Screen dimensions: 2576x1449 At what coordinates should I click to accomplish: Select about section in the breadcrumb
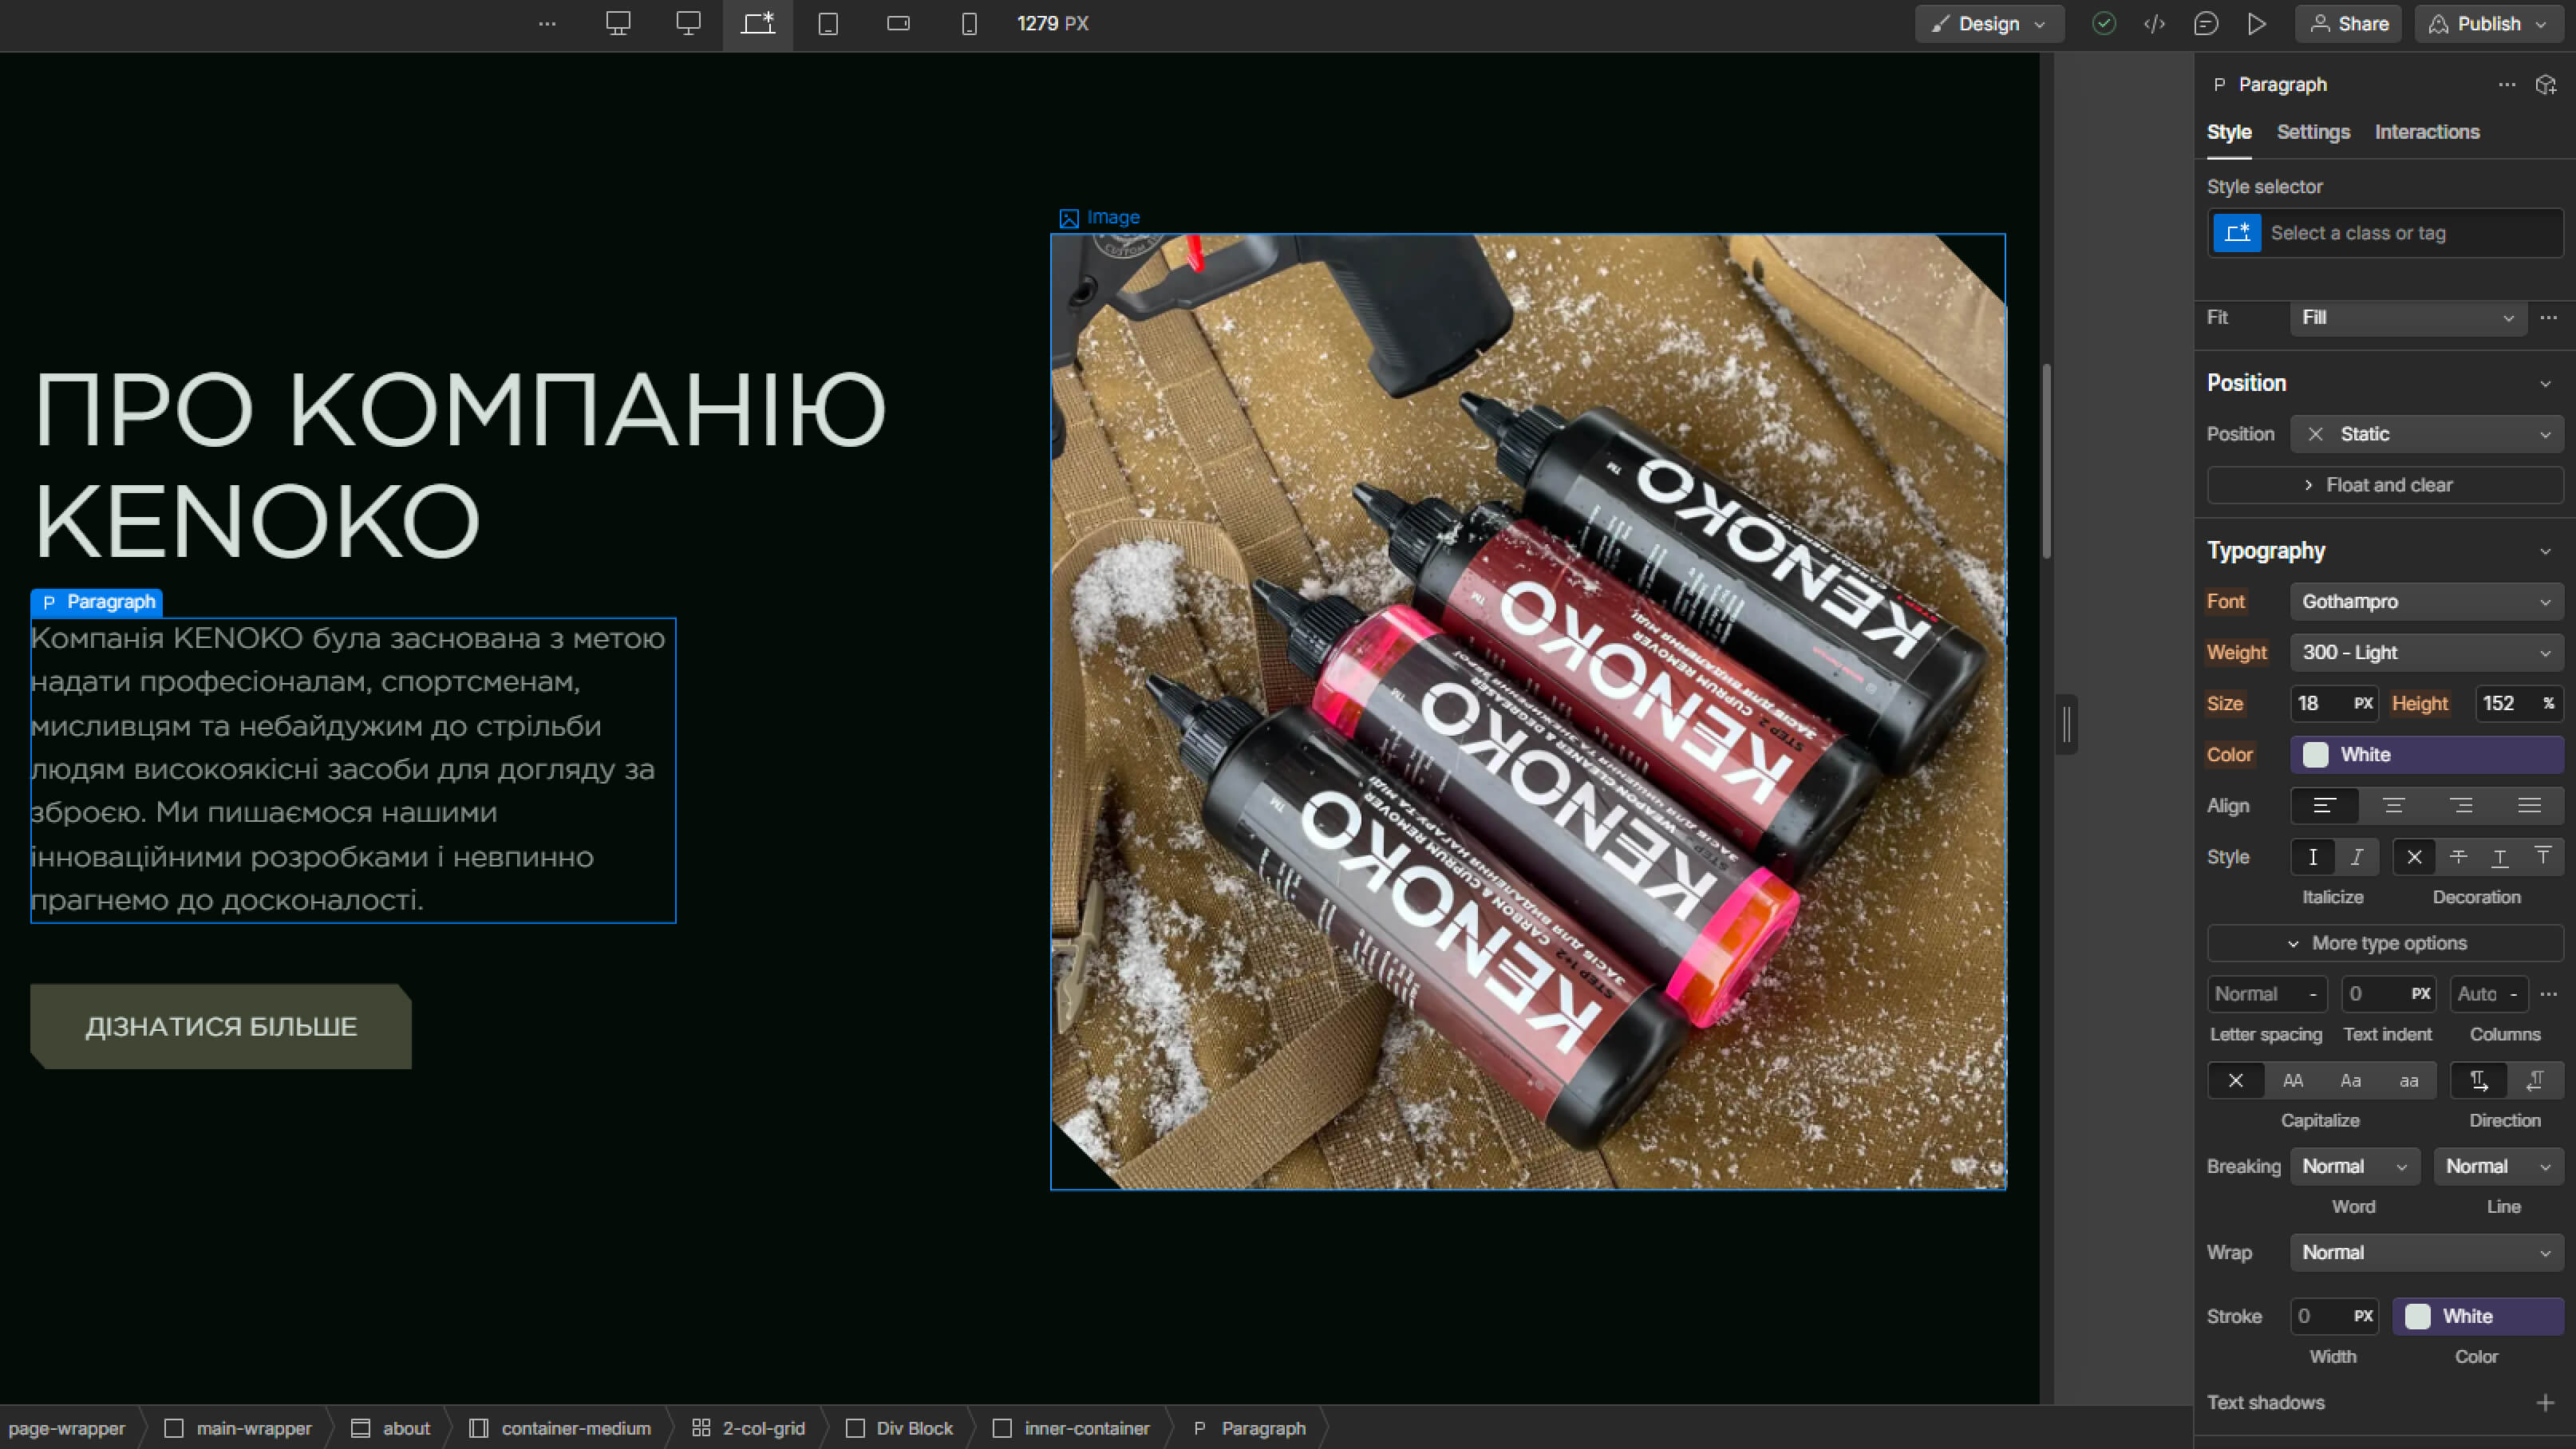tap(391, 1429)
